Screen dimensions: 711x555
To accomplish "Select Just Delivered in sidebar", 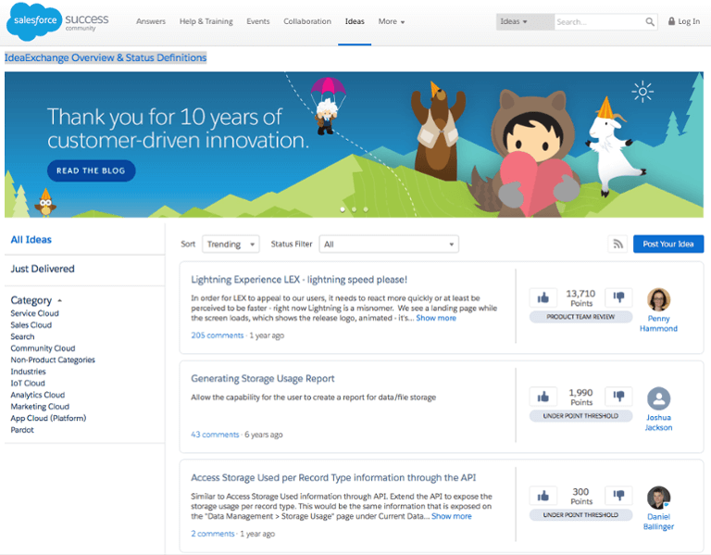I will (43, 269).
